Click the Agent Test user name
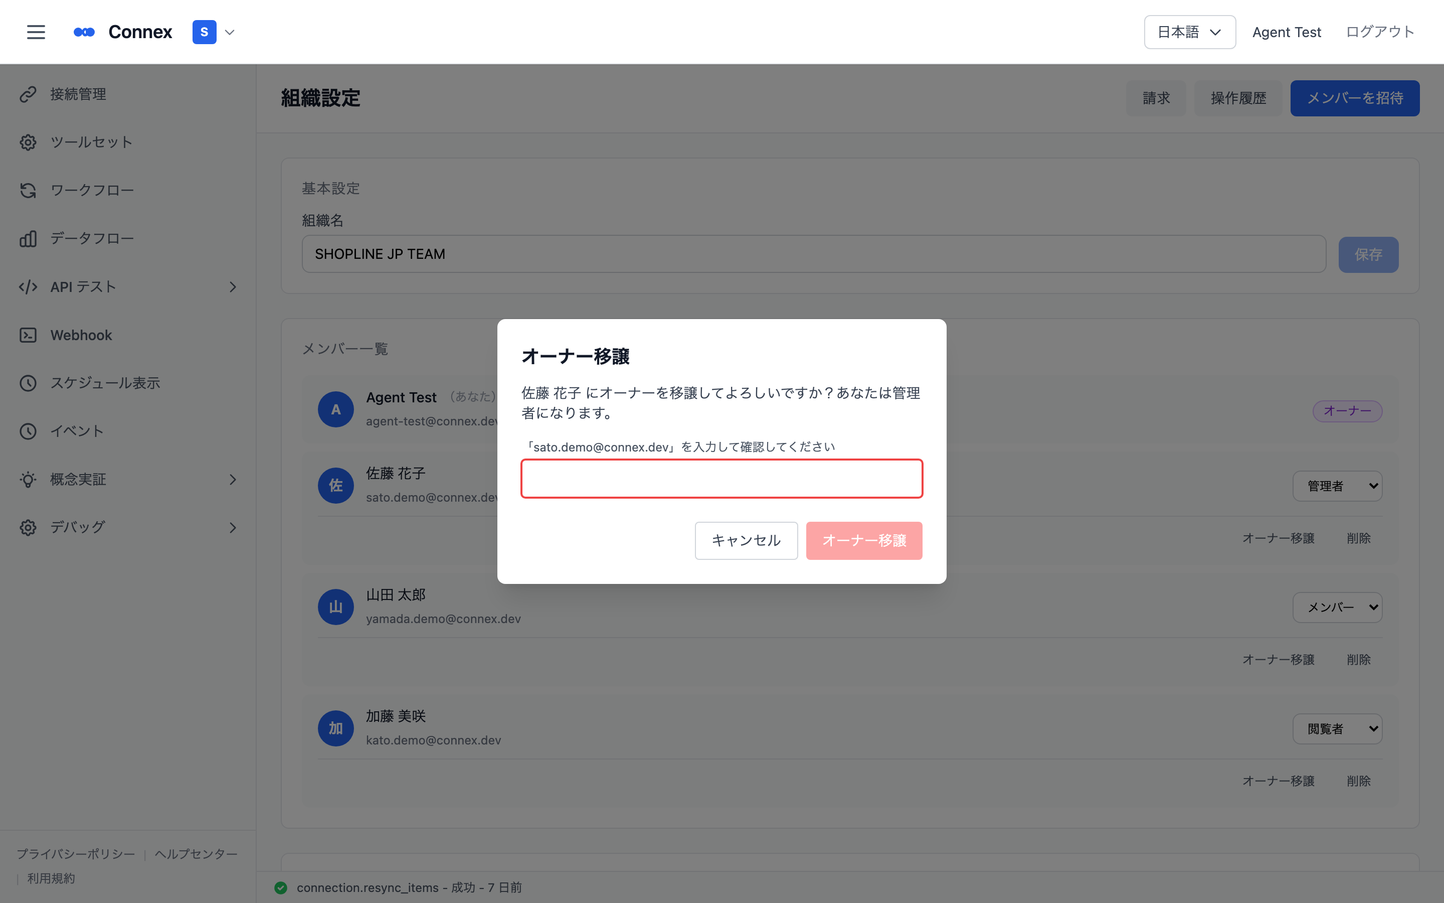This screenshot has width=1444, height=903. coord(1287,32)
